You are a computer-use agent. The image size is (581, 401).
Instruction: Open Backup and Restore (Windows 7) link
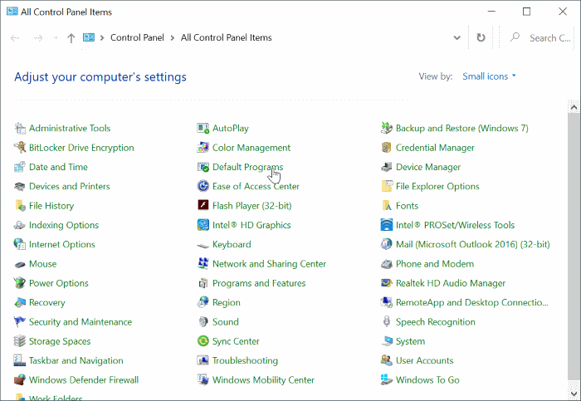(x=461, y=128)
